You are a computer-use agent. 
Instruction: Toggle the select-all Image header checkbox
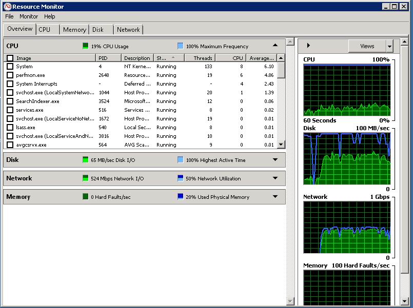point(10,58)
